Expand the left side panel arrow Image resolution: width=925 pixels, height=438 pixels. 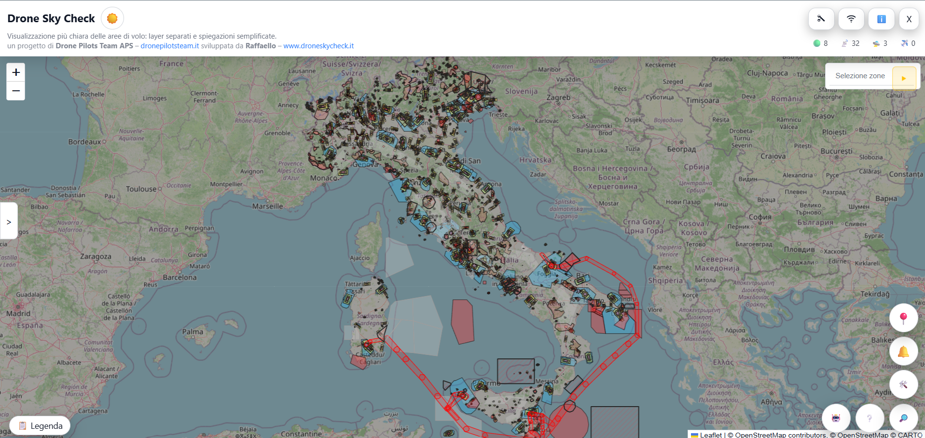(9, 222)
